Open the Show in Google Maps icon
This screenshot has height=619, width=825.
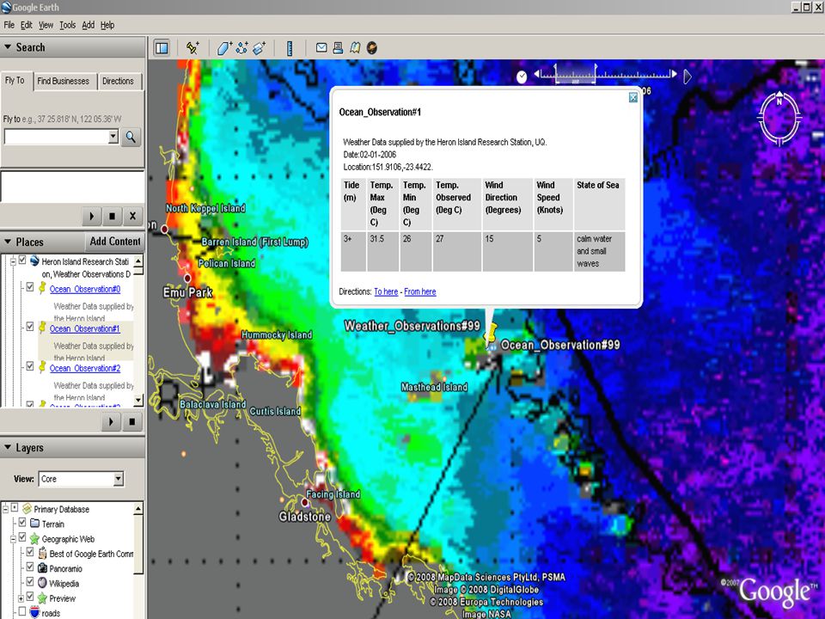click(355, 48)
